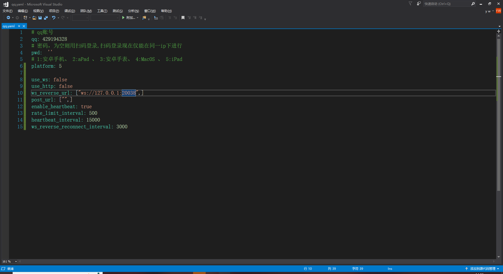Toggle a bookmark using the bookmark icon
The height and width of the screenshot is (274, 503).
tap(183, 18)
